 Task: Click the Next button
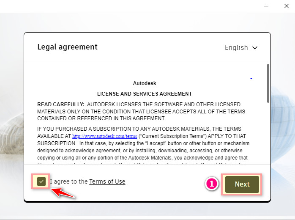(x=242, y=184)
